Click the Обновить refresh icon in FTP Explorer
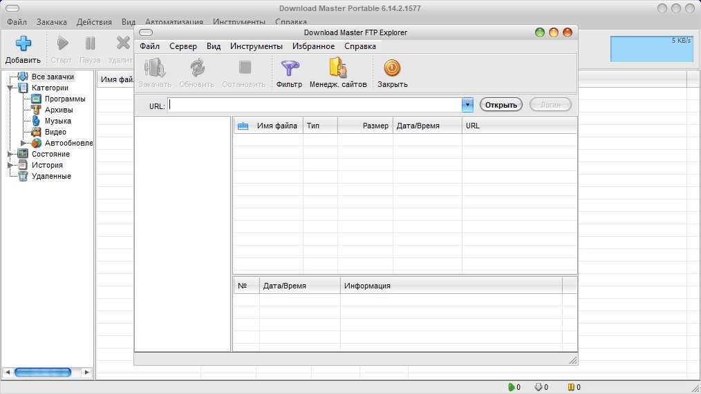This screenshot has width=701, height=394. 197,68
